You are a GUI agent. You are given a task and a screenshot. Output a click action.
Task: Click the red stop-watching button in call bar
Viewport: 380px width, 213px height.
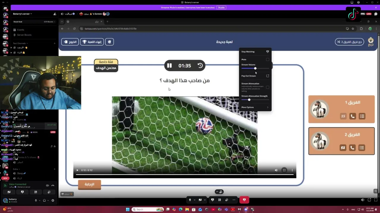(x=244, y=200)
